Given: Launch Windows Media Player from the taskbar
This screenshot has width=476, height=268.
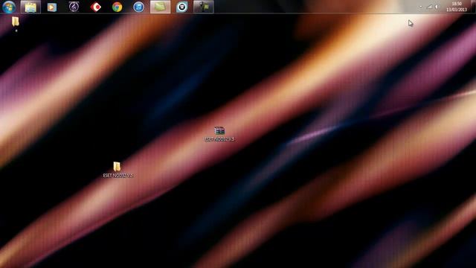Looking at the screenshot, I should [52, 7].
